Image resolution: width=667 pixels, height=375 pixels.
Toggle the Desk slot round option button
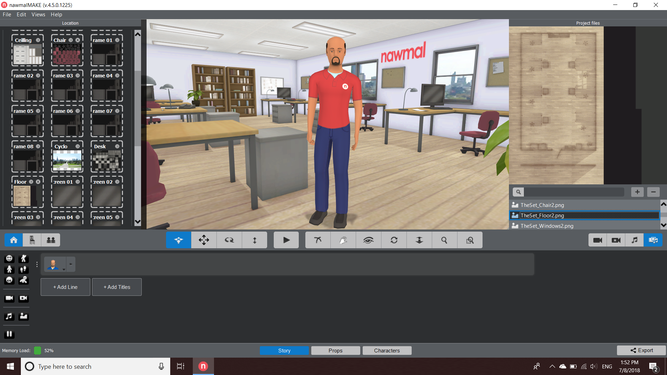(x=117, y=146)
